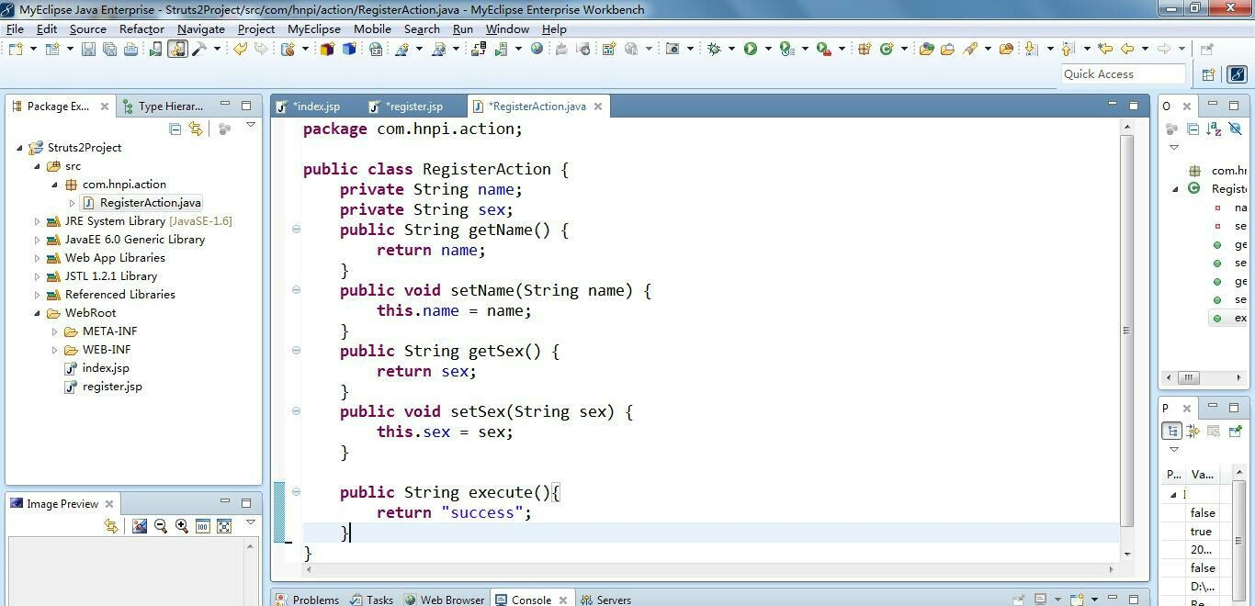Open the Problems tab
This screenshot has height=606, width=1255.
coord(308,600)
